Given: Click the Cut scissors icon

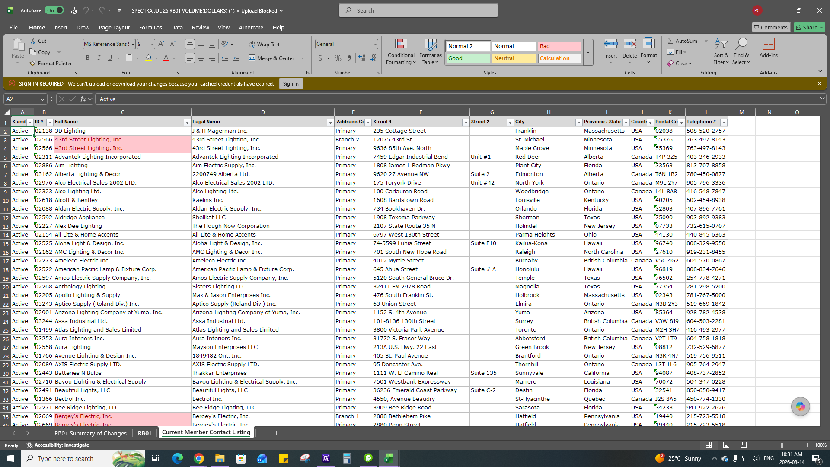Looking at the screenshot, I should pyautogui.click(x=33, y=41).
